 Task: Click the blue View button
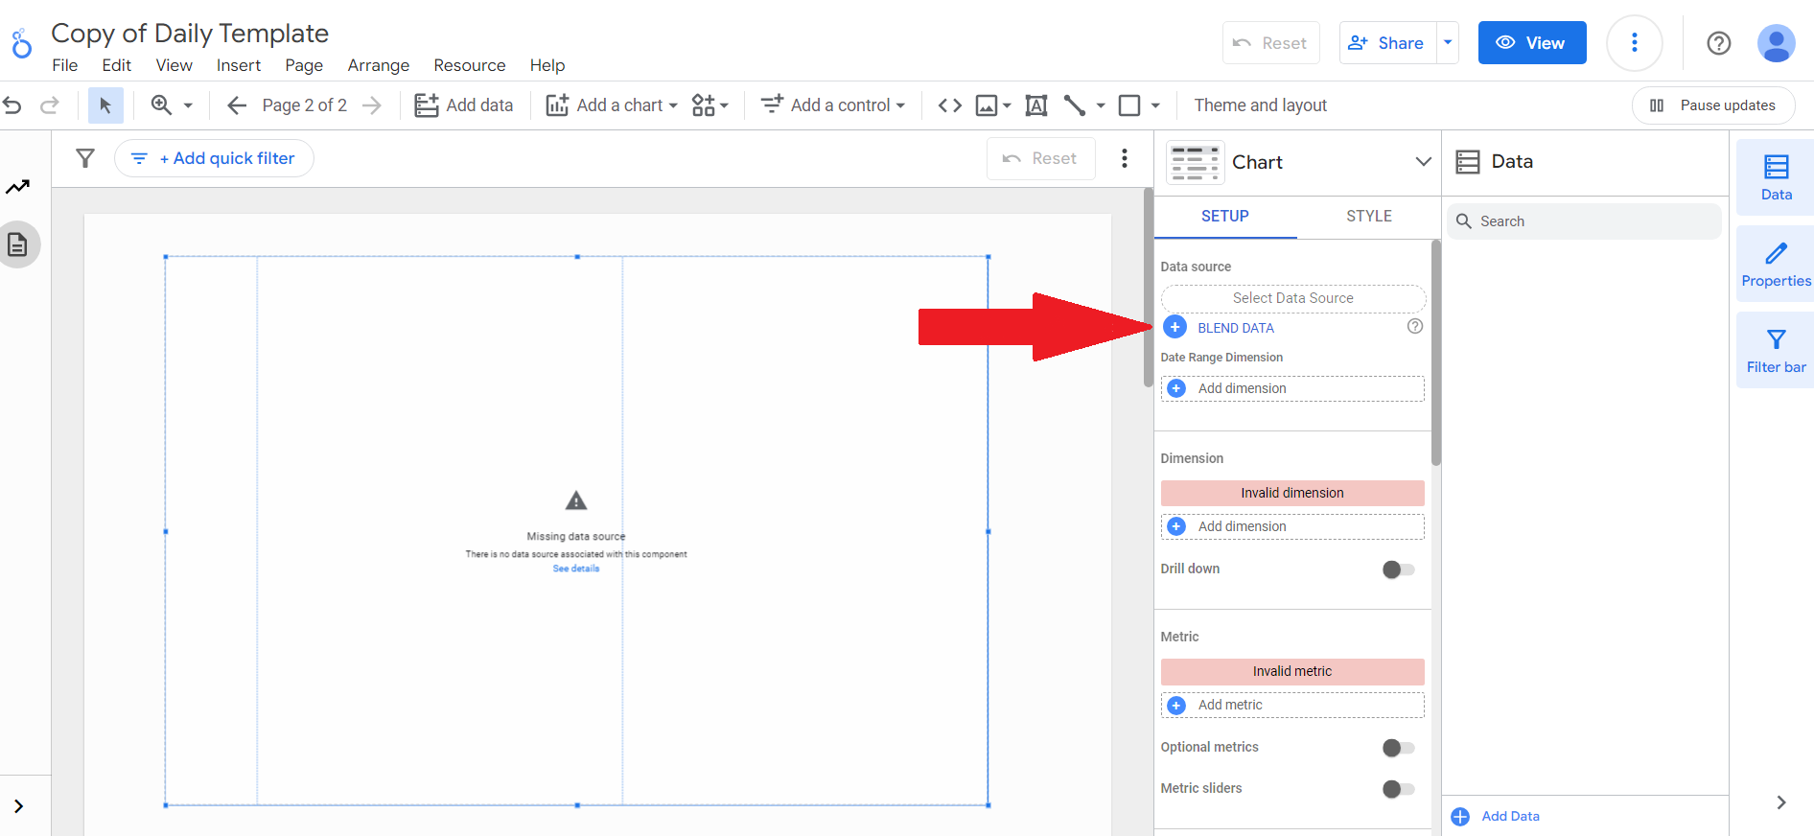pyautogui.click(x=1531, y=43)
